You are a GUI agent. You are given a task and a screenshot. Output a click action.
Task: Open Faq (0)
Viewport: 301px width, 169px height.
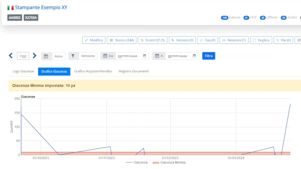[208, 40]
